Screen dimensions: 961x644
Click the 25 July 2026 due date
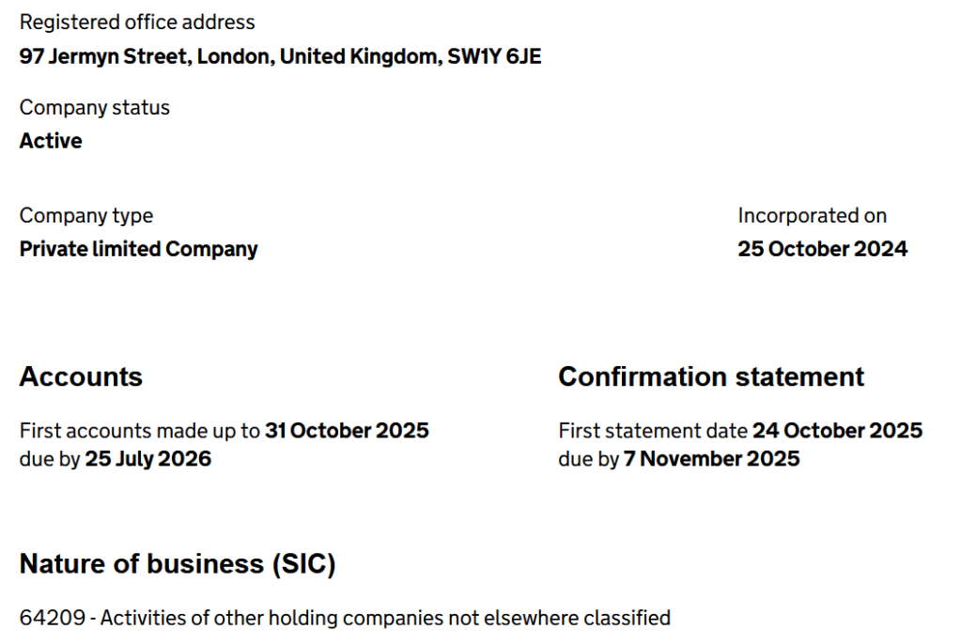148,459
